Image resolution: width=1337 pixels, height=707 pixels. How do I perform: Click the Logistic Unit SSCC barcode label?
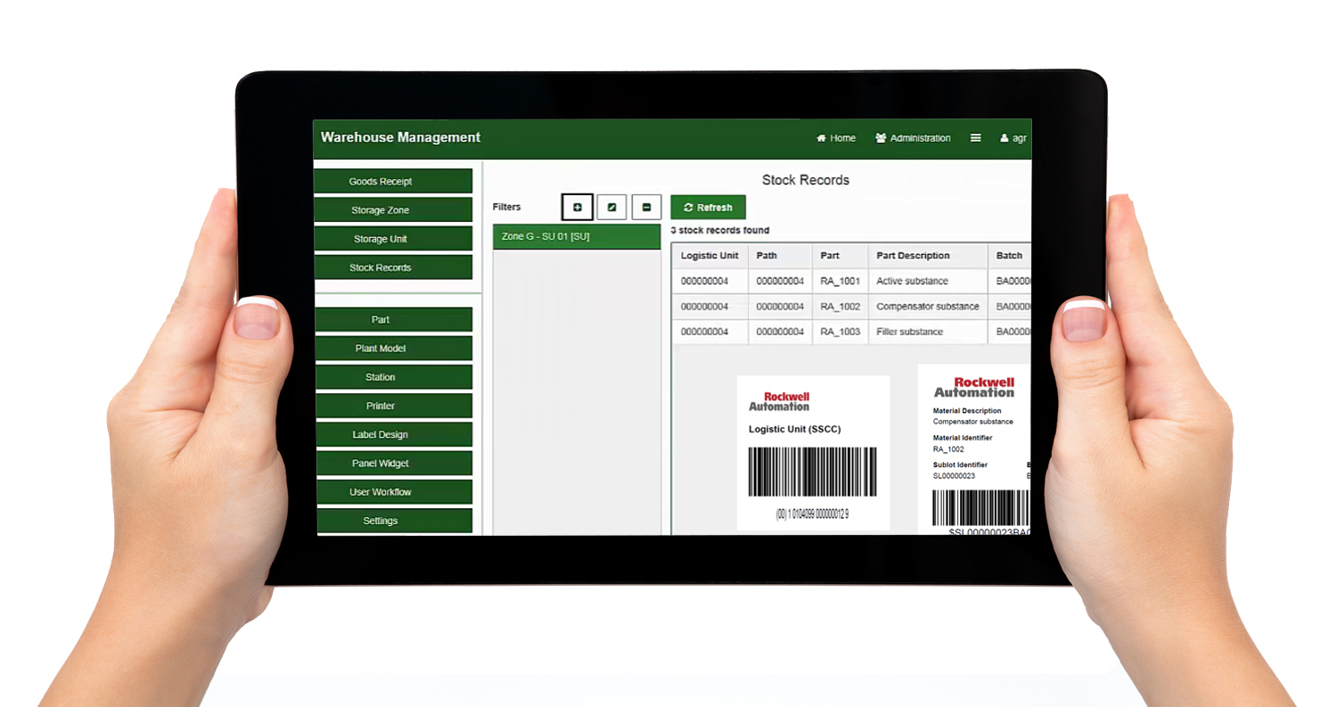click(813, 450)
